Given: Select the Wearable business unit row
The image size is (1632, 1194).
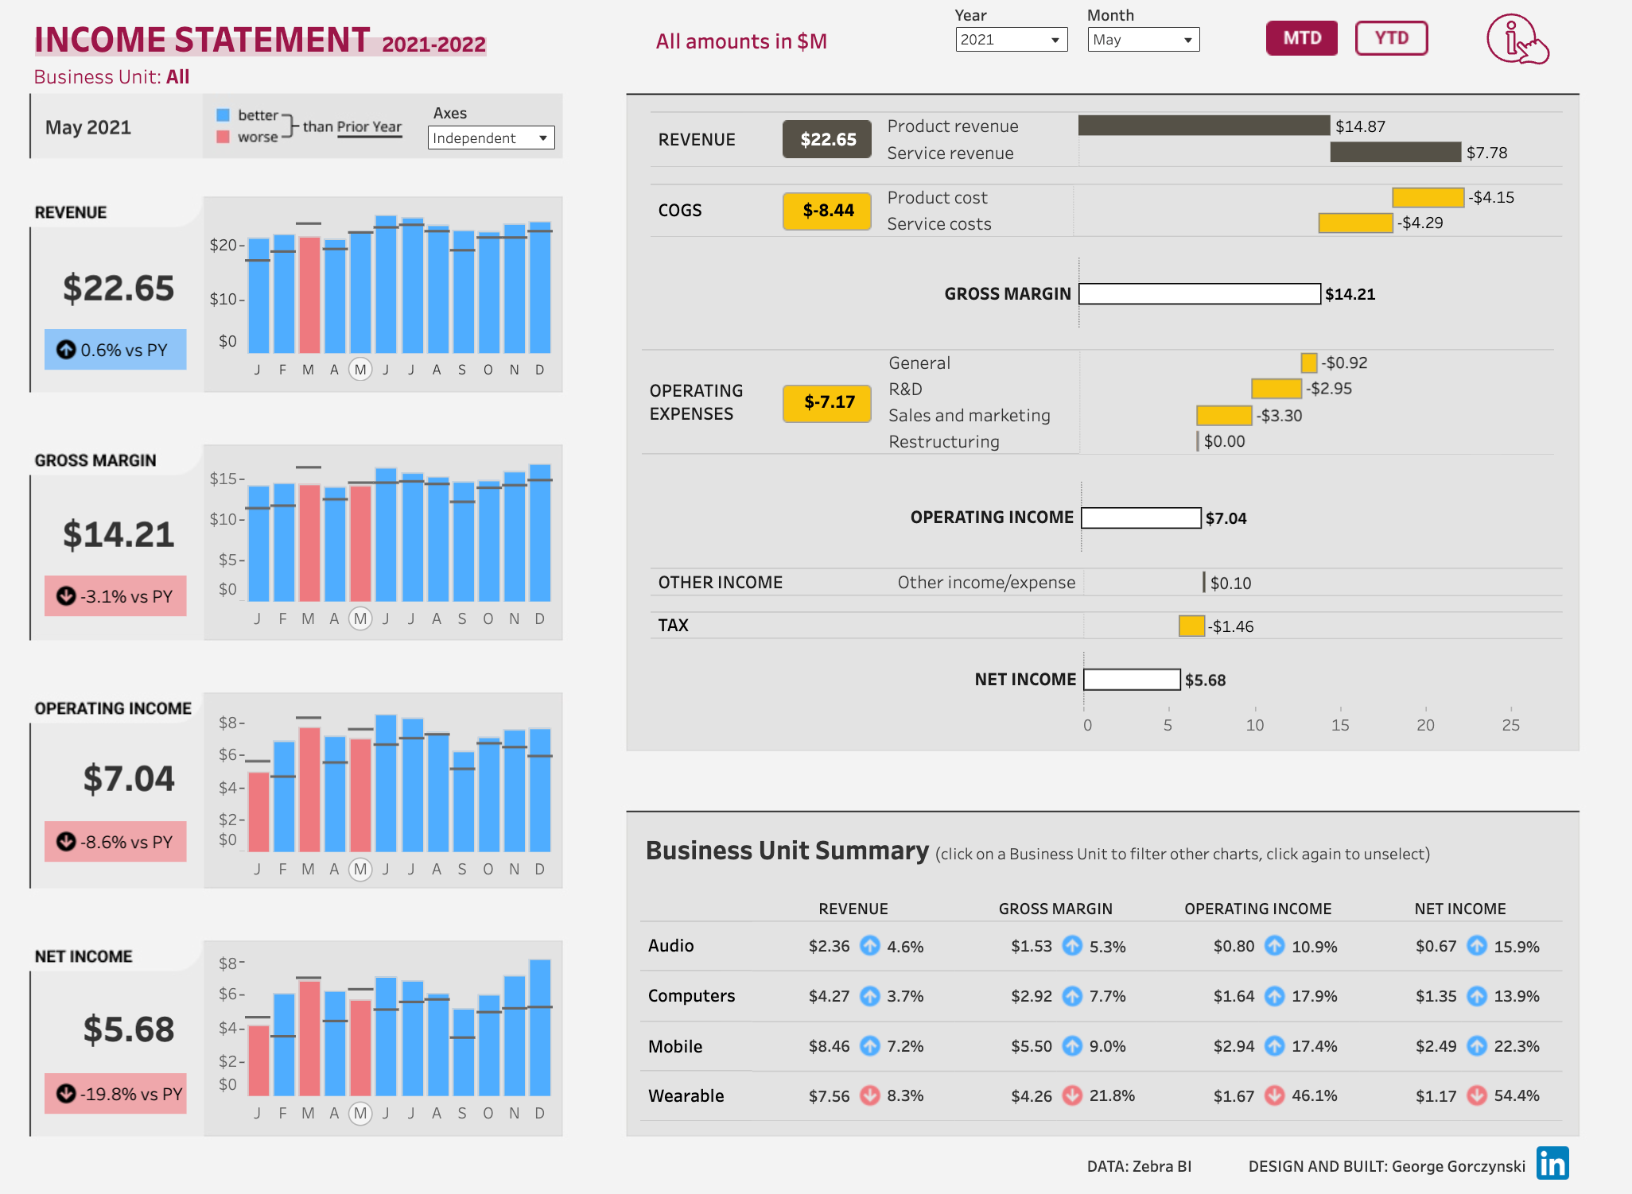Looking at the screenshot, I should click(686, 1095).
